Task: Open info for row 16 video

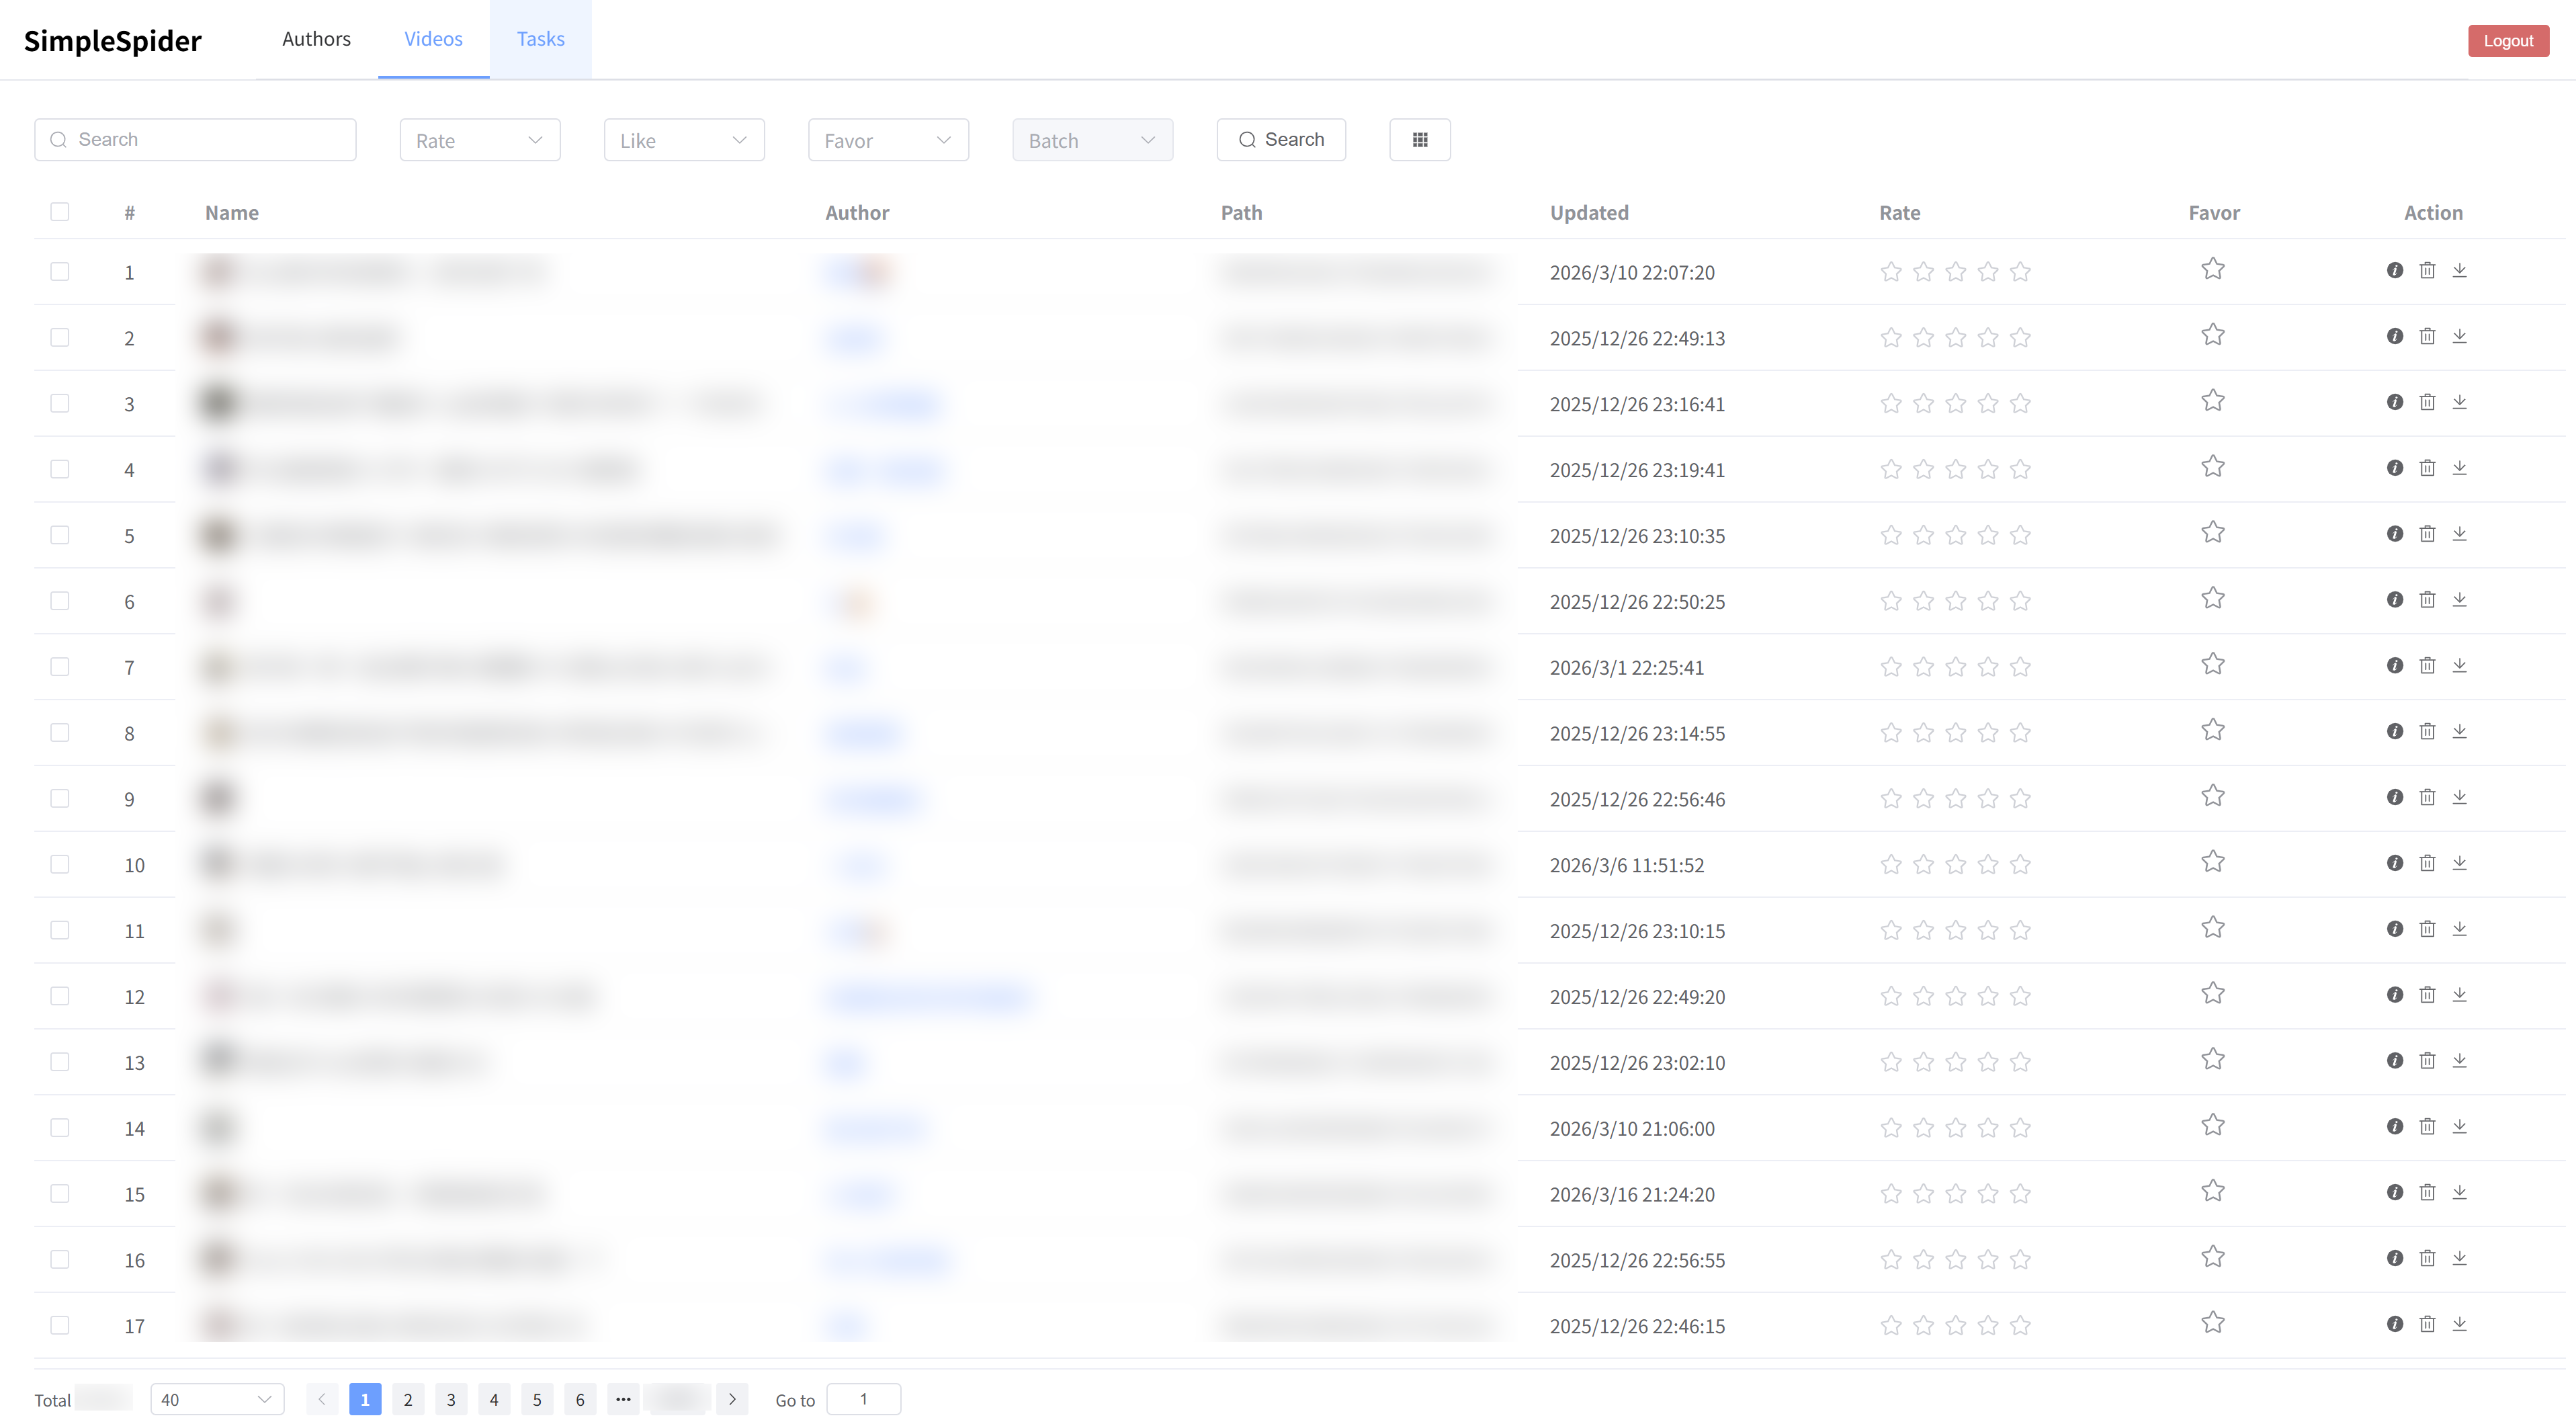Action: point(2394,1258)
